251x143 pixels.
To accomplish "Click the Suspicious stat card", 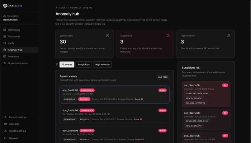I will click(145, 44).
